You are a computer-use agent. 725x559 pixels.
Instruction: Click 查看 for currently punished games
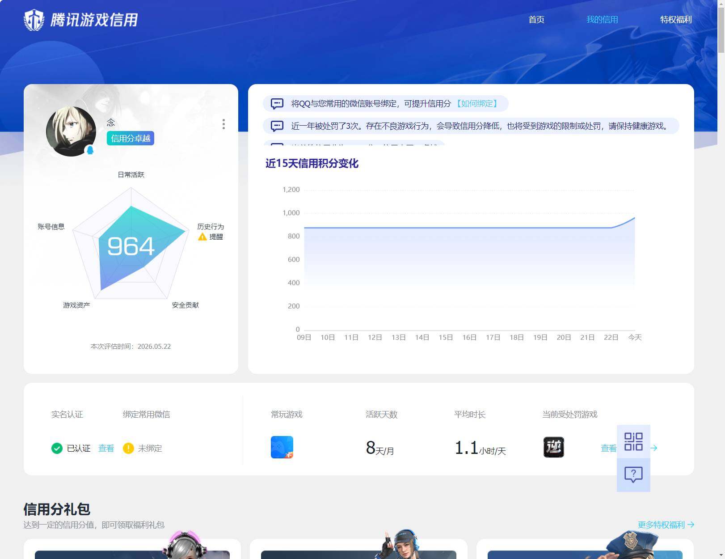coord(608,448)
